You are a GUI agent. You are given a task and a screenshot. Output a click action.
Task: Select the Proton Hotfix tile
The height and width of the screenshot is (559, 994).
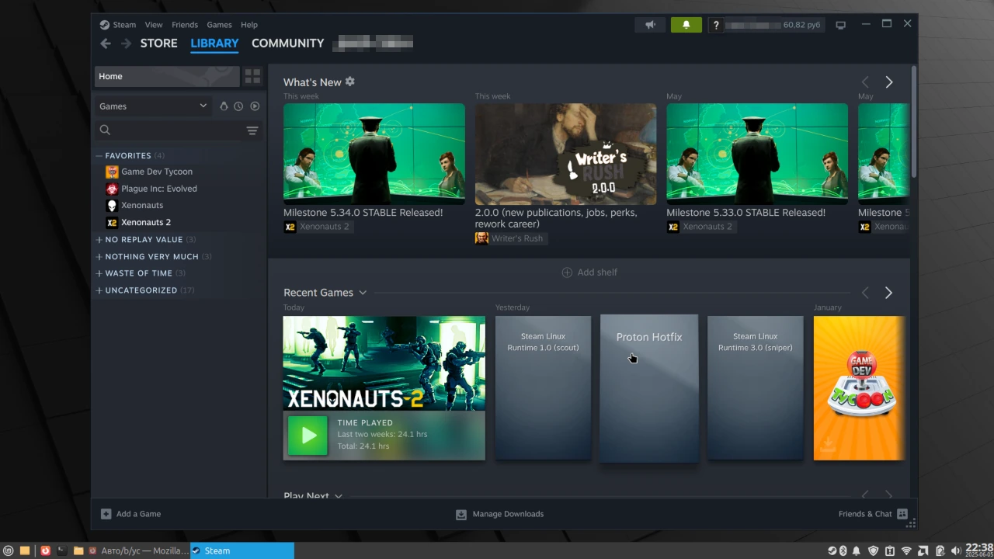649,388
